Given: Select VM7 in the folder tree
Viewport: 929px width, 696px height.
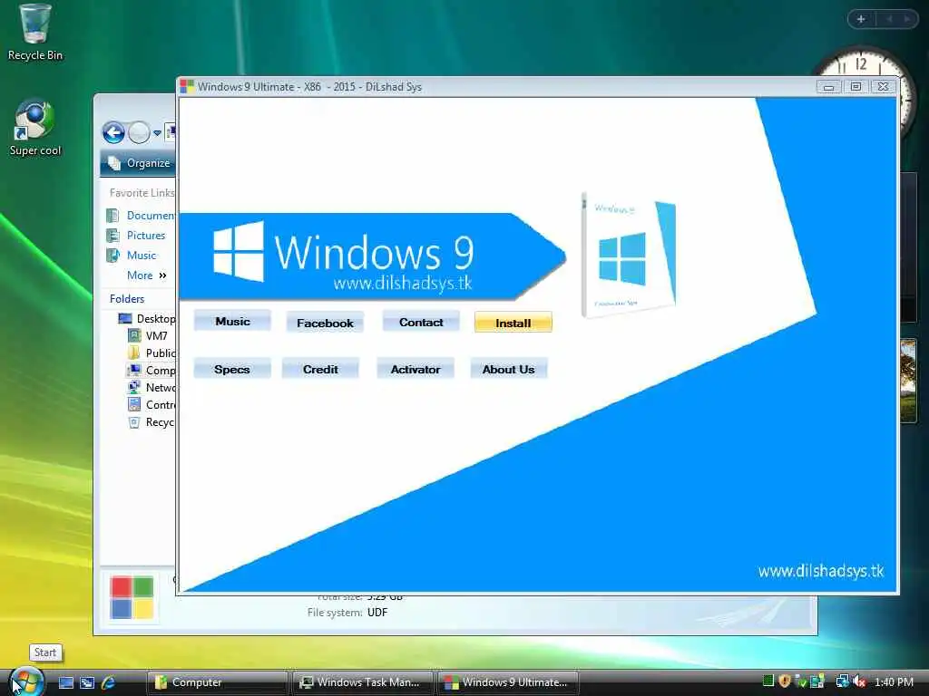Looking at the screenshot, I should (148, 335).
